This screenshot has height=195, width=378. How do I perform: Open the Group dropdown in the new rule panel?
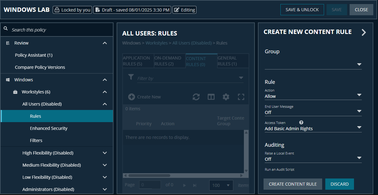(359, 64)
